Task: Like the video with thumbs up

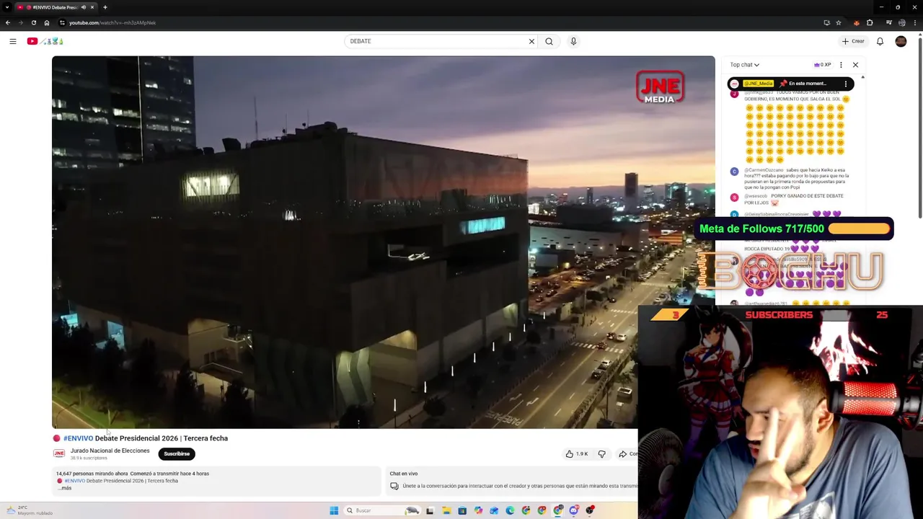Action: tap(577, 453)
